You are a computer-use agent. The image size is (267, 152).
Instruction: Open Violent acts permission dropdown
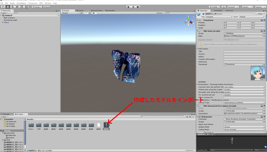(x=244, y=90)
